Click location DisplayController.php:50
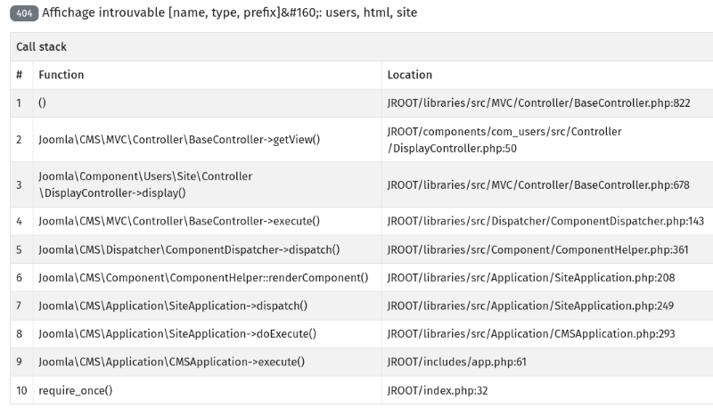This screenshot has width=713, height=408. (x=504, y=140)
